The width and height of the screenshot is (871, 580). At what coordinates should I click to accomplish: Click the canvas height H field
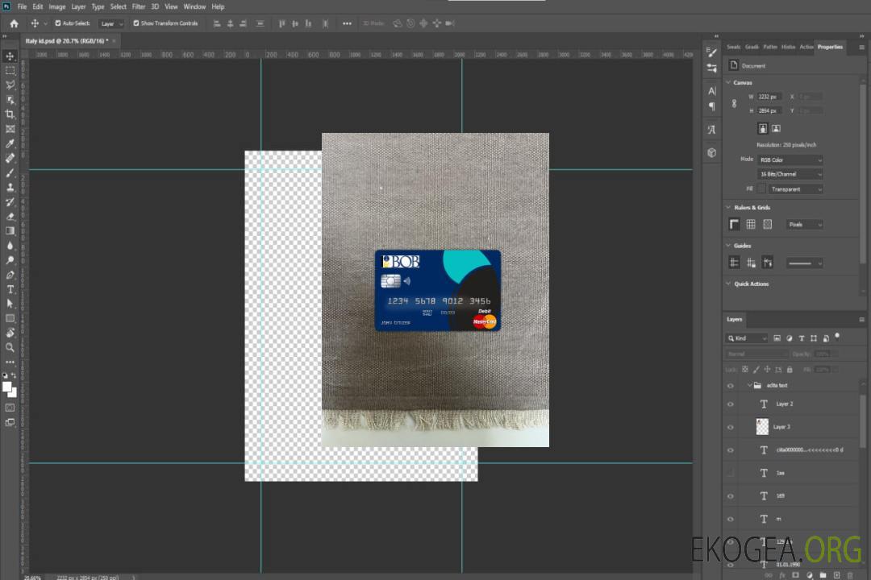click(x=769, y=111)
